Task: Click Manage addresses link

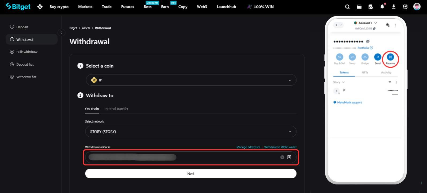Action: tap(248, 147)
